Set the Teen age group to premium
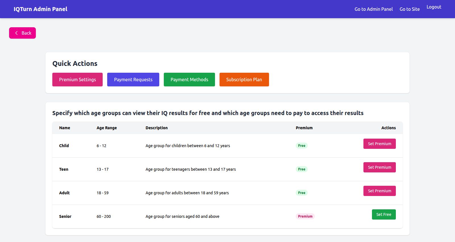 click(379, 167)
